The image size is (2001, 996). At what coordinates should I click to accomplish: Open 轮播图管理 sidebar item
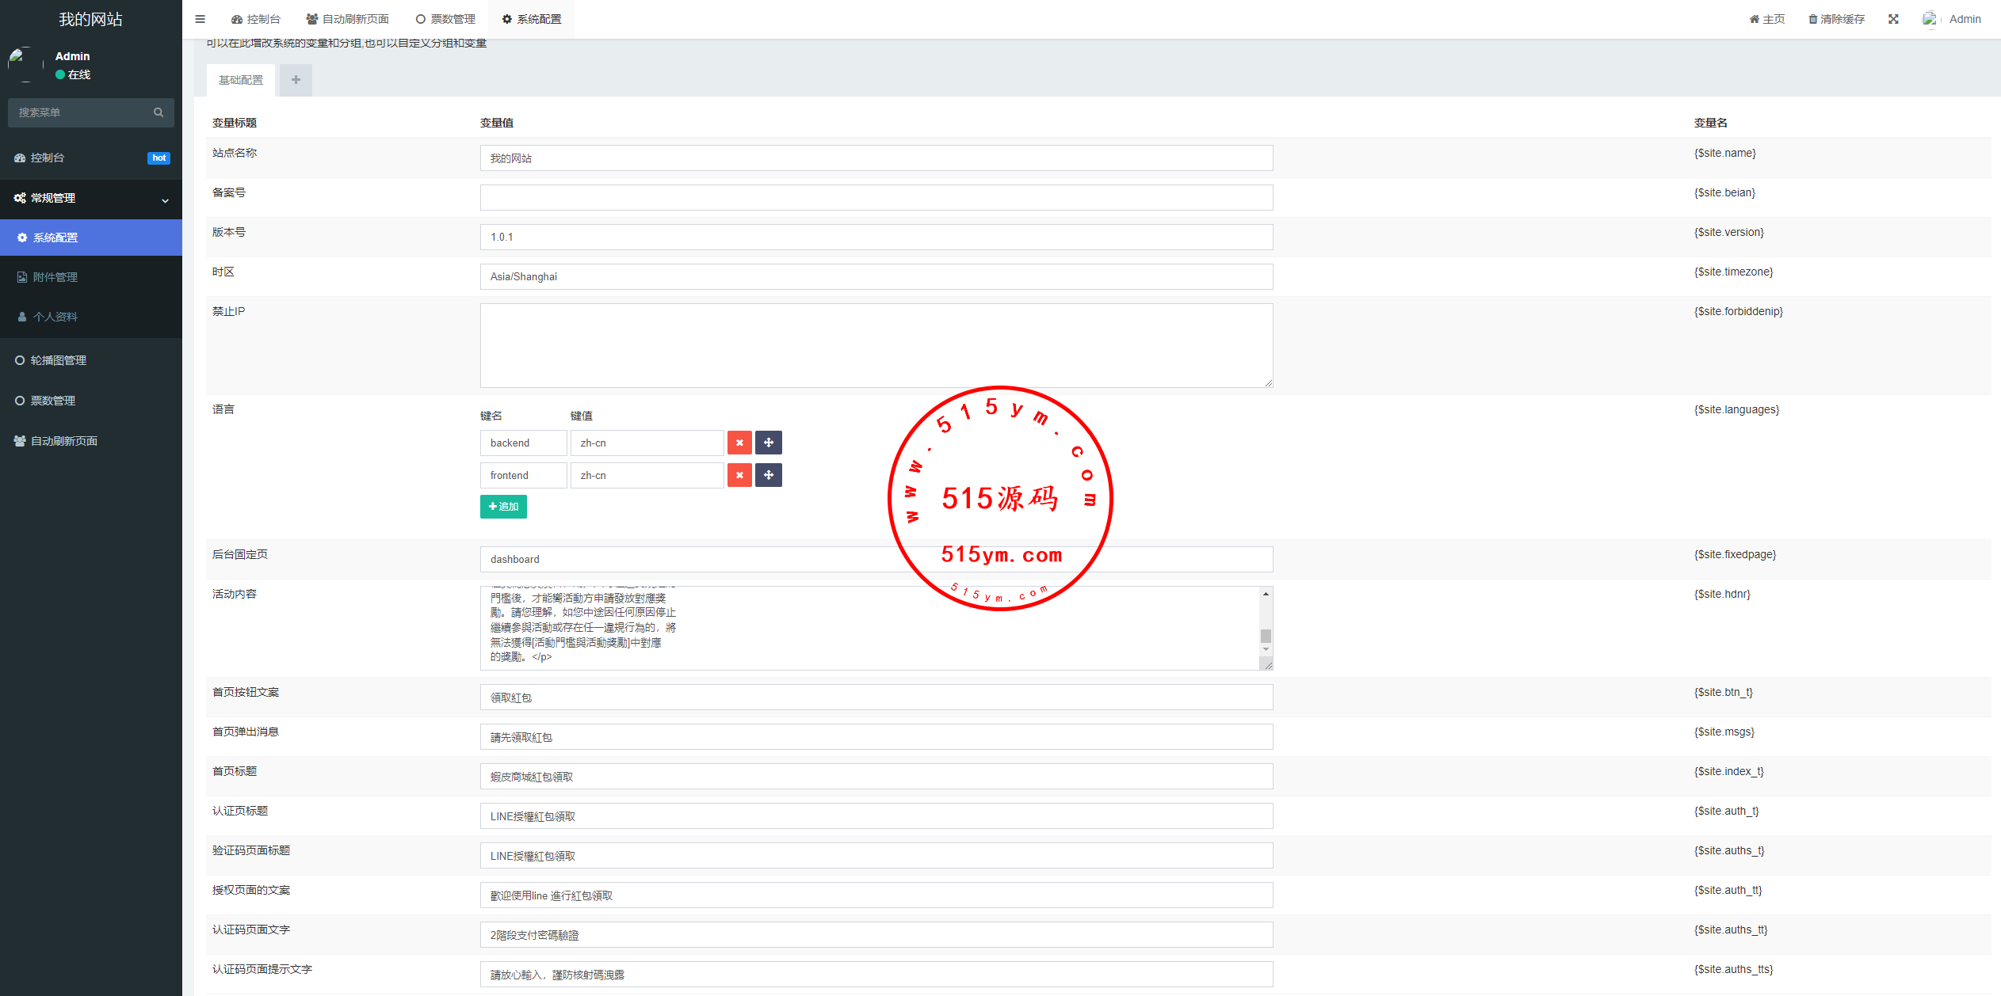(59, 360)
